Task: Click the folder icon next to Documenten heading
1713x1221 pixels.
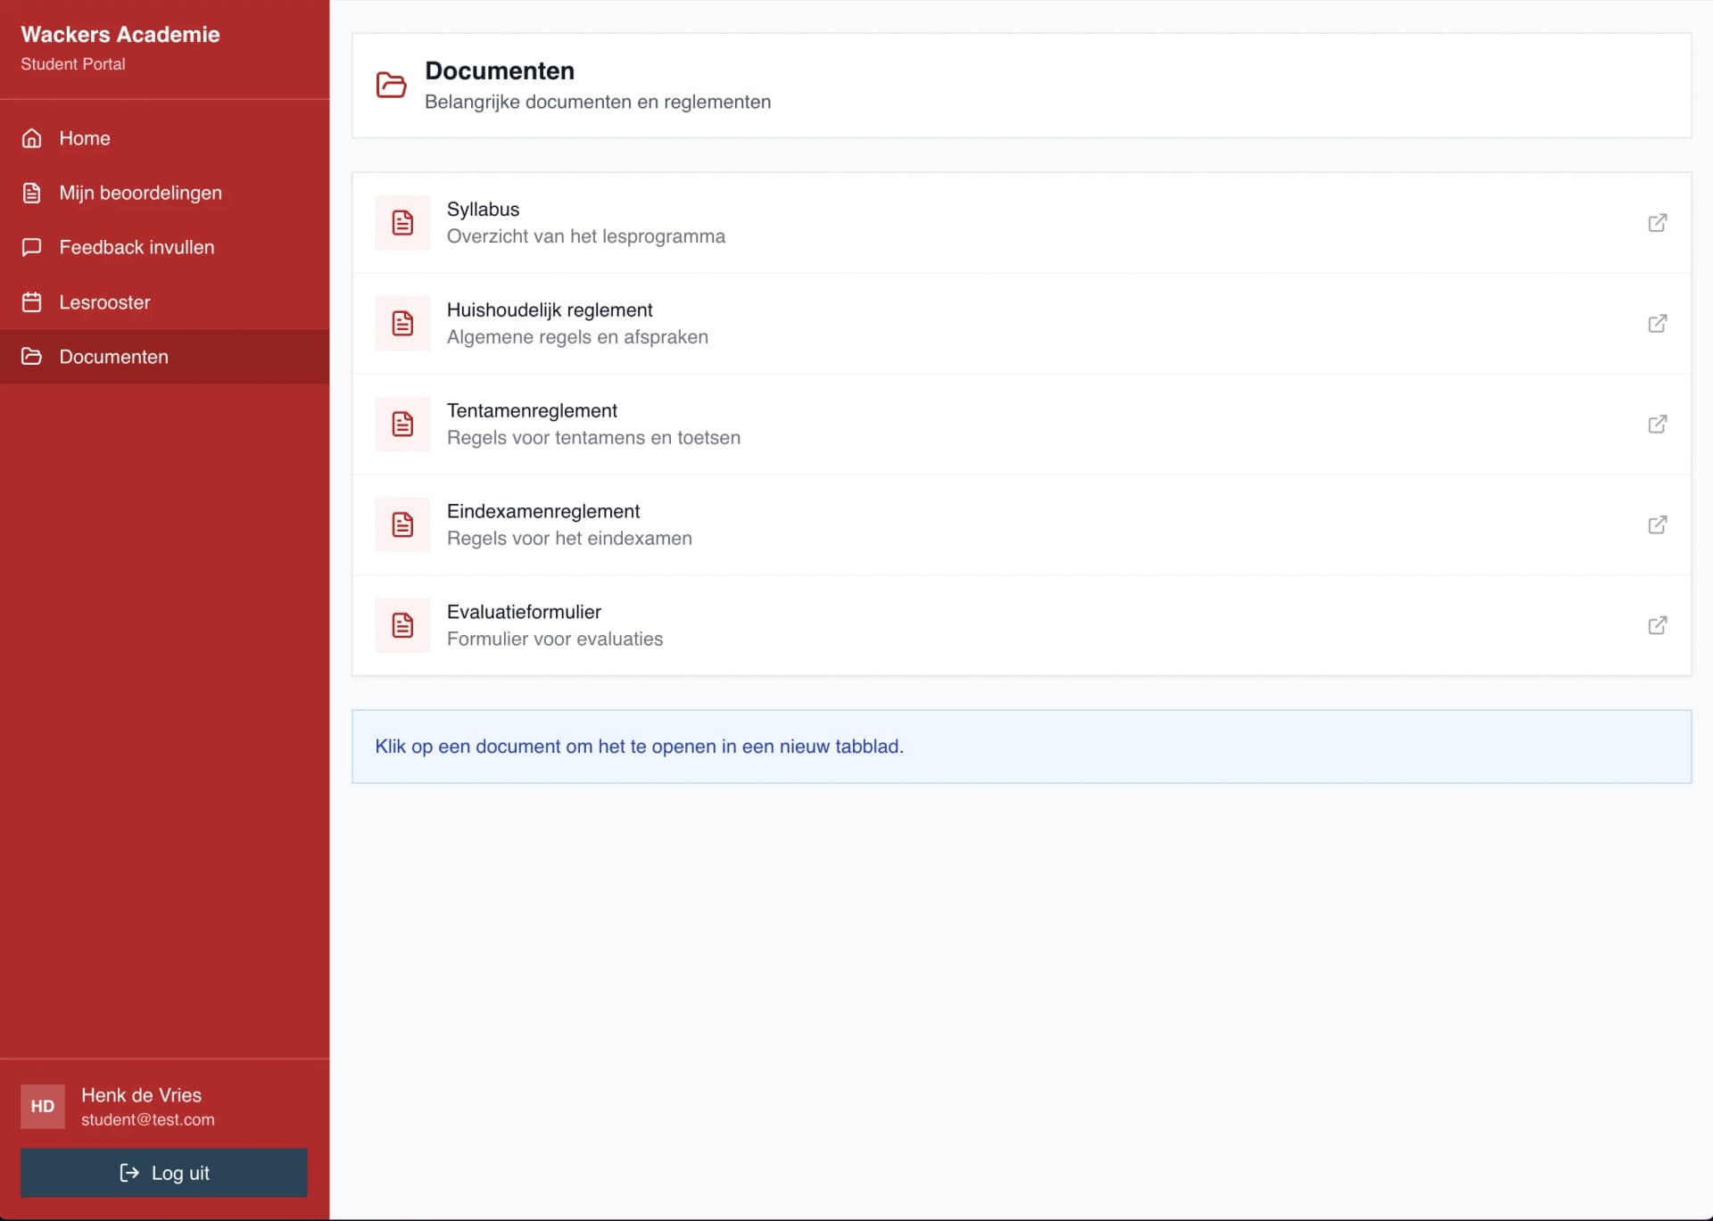Action: 391,84
